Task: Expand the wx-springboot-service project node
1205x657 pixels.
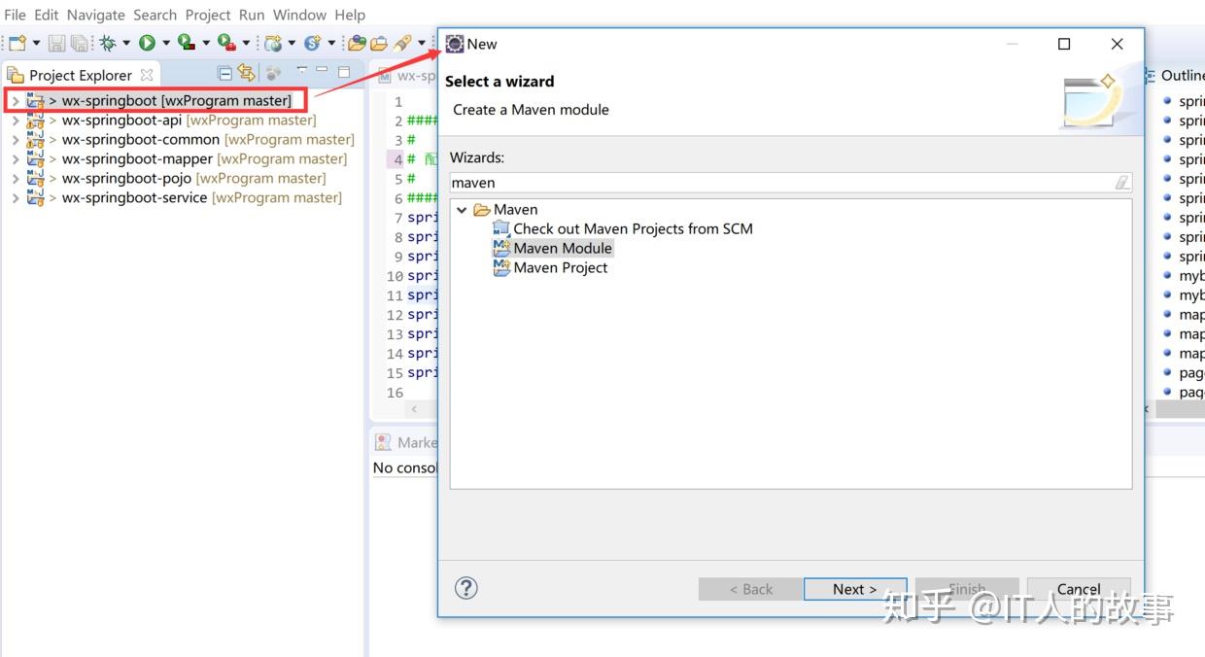Action: click(x=15, y=198)
